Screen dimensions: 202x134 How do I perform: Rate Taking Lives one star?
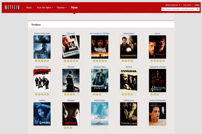(x=123, y=128)
